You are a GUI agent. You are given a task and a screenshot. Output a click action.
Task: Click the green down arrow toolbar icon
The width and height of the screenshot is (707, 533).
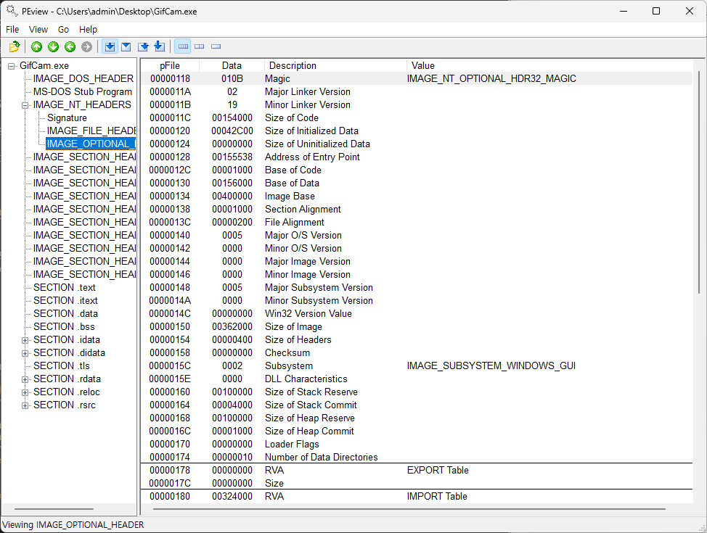tap(53, 47)
